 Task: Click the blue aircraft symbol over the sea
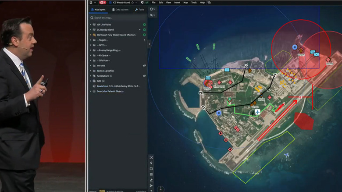coord(287,155)
